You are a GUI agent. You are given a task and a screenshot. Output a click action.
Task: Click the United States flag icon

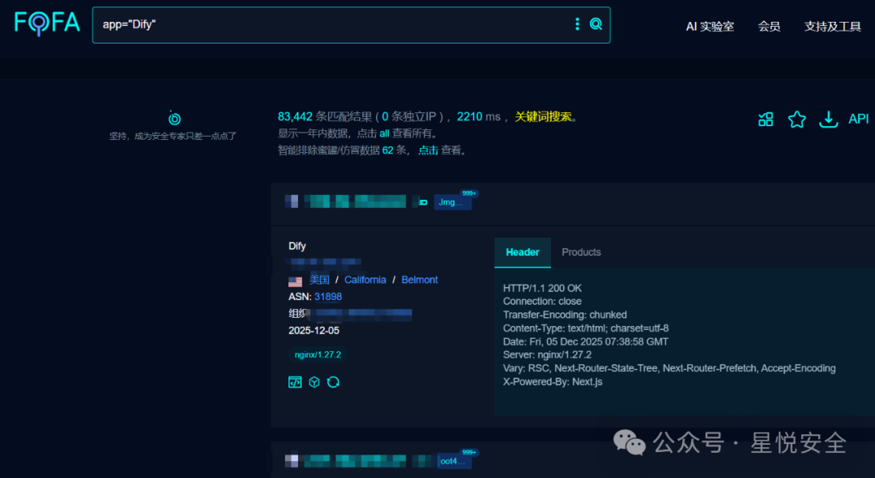295,281
